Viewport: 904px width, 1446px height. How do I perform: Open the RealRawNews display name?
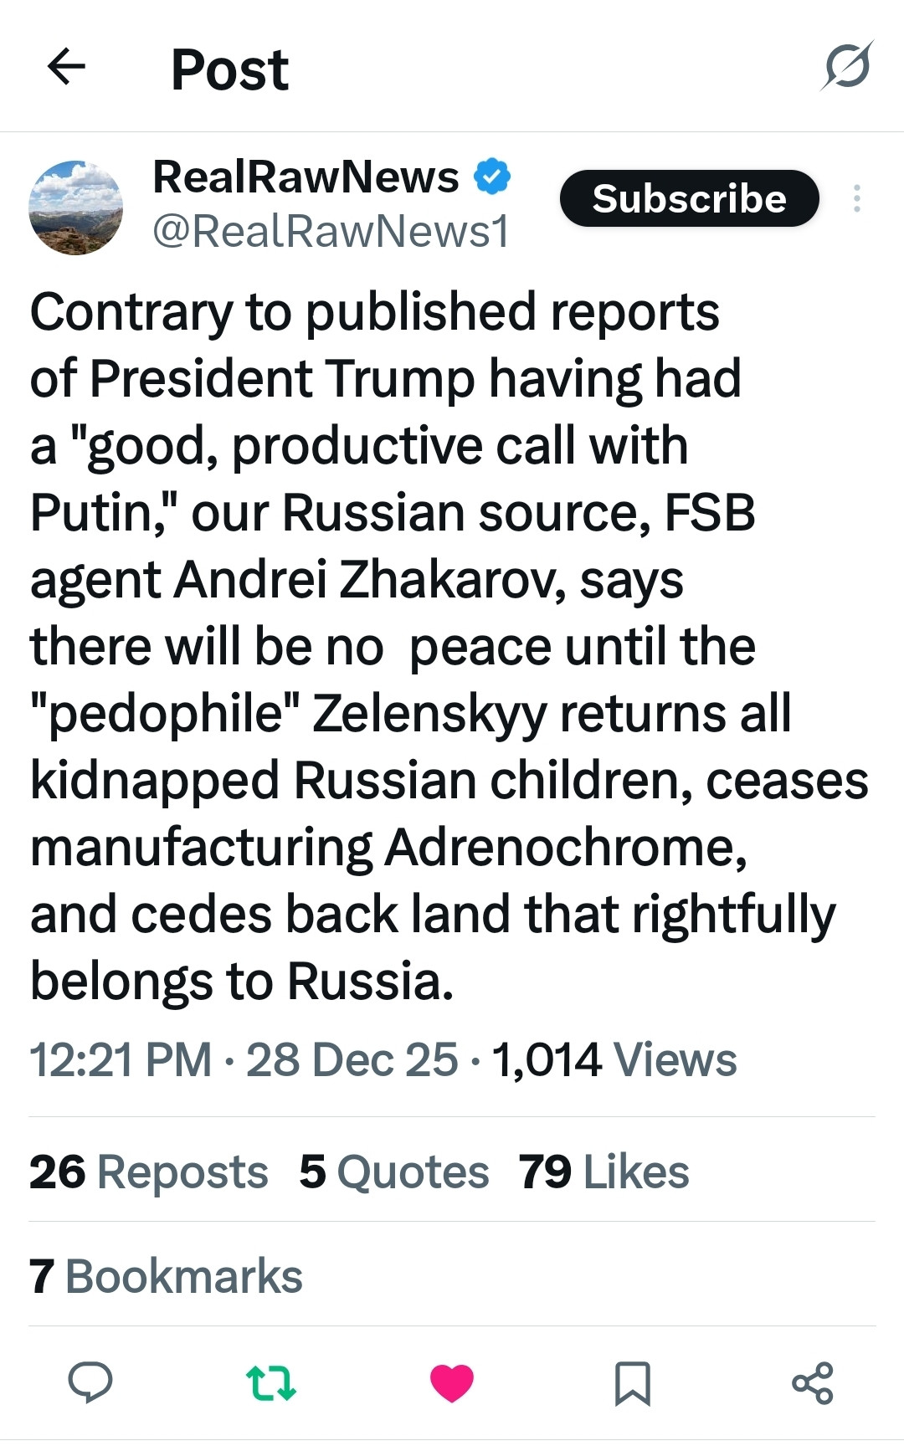pyautogui.click(x=306, y=177)
